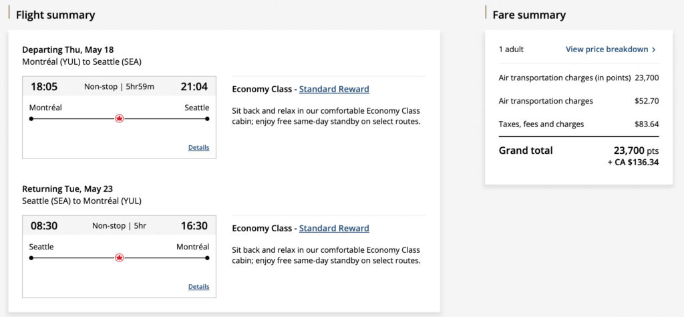Click the 16:30 return arrival time

[x=194, y=225]
